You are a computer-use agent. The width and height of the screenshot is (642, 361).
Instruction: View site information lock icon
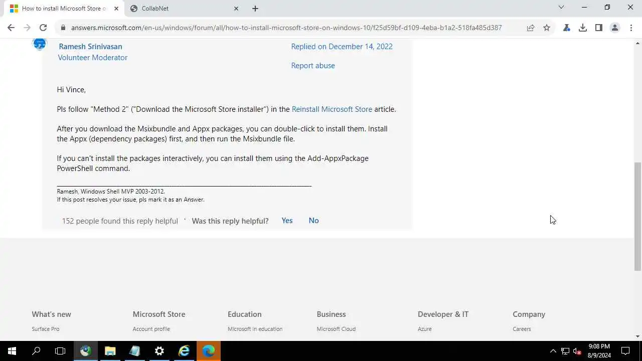pos(63,28)
